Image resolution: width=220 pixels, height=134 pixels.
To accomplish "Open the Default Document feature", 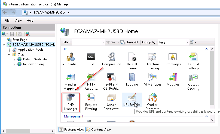I will (132, 61).
